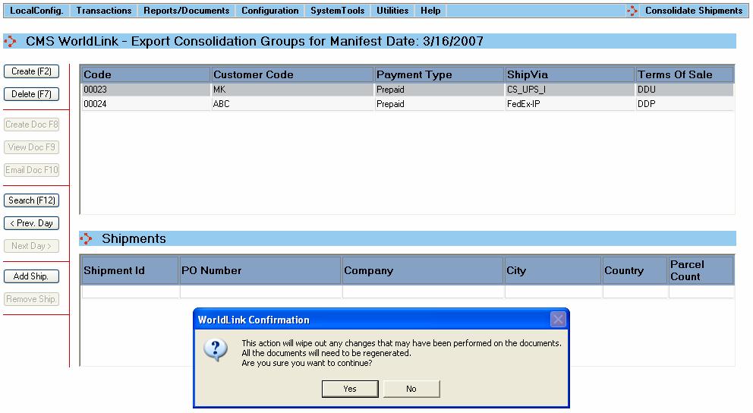Click the red logo beside Consolidate Shipments

tap(632, 11)
